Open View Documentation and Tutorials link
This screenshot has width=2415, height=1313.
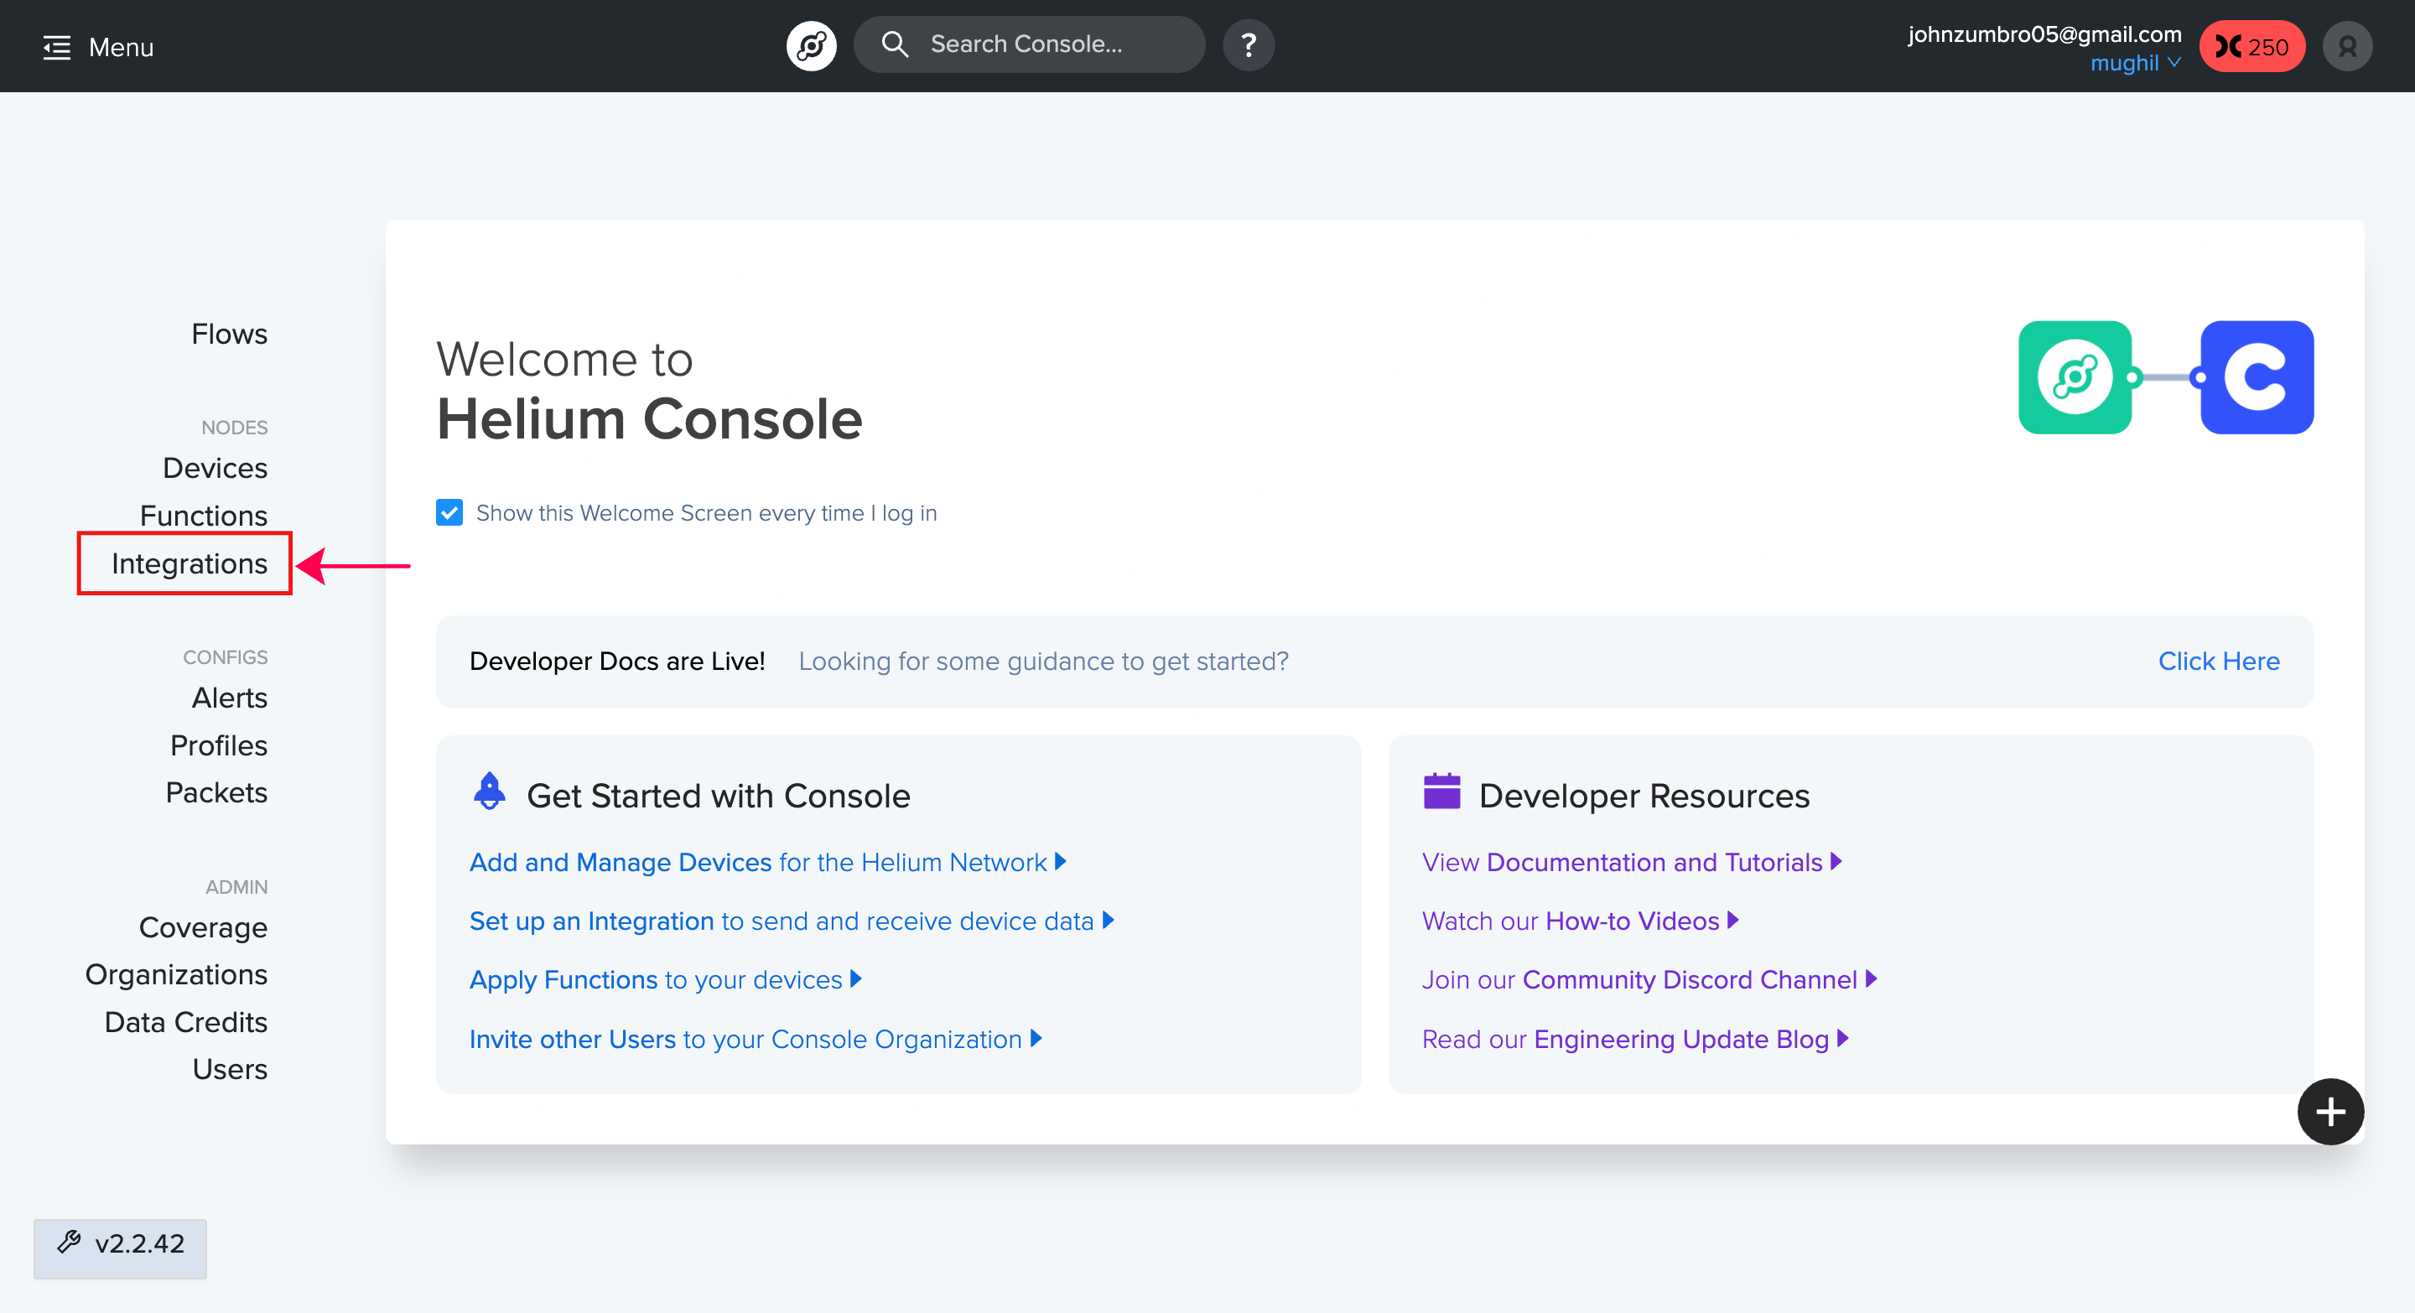coord(1630,862)
